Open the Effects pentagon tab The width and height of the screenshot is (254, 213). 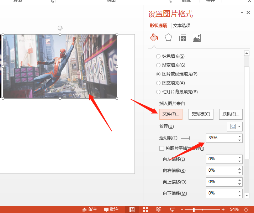point(168,38)
